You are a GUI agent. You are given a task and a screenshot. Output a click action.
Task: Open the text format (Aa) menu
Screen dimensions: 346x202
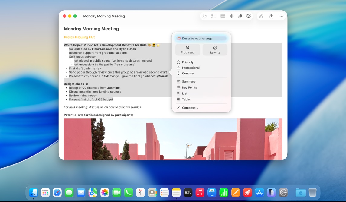point(205,16)
